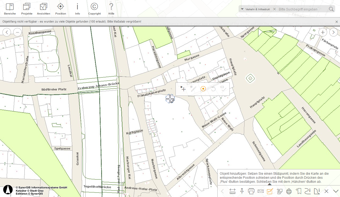
Task: Select the measure tool in the bottom toolbar
Action: click(232, 191)
